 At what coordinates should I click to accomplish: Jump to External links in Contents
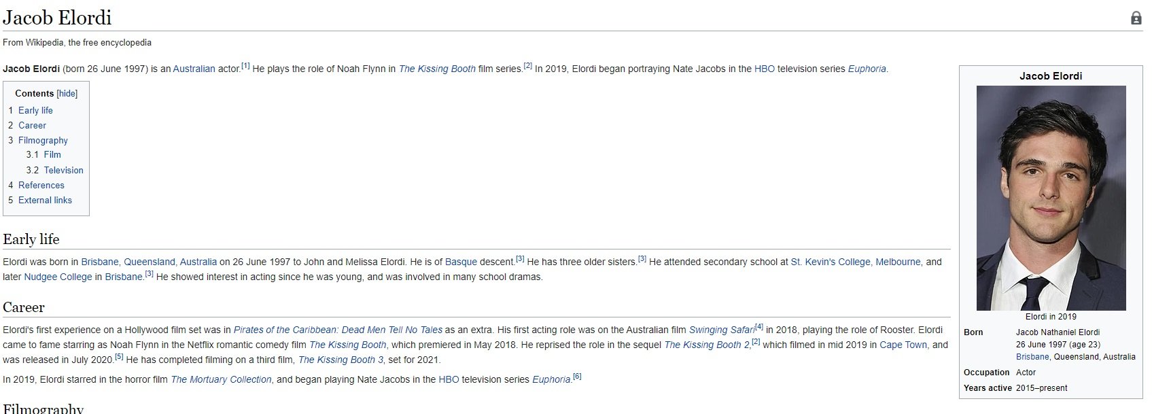[x=45, y=200]
